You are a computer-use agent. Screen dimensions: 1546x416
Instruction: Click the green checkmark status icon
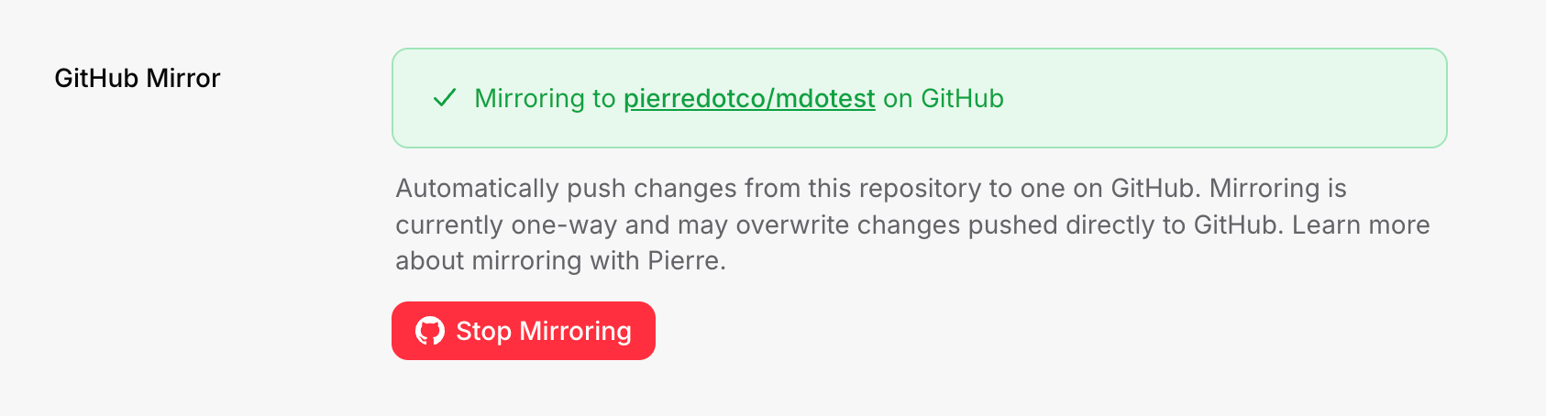point(445,98)
